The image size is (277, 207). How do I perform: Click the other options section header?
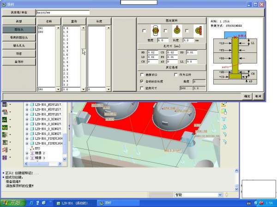coord(172,68)
